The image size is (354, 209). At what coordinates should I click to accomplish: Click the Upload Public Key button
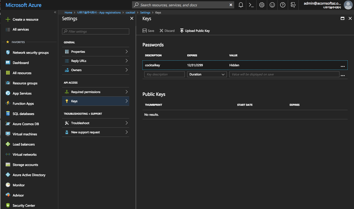[x=195, y=31]
